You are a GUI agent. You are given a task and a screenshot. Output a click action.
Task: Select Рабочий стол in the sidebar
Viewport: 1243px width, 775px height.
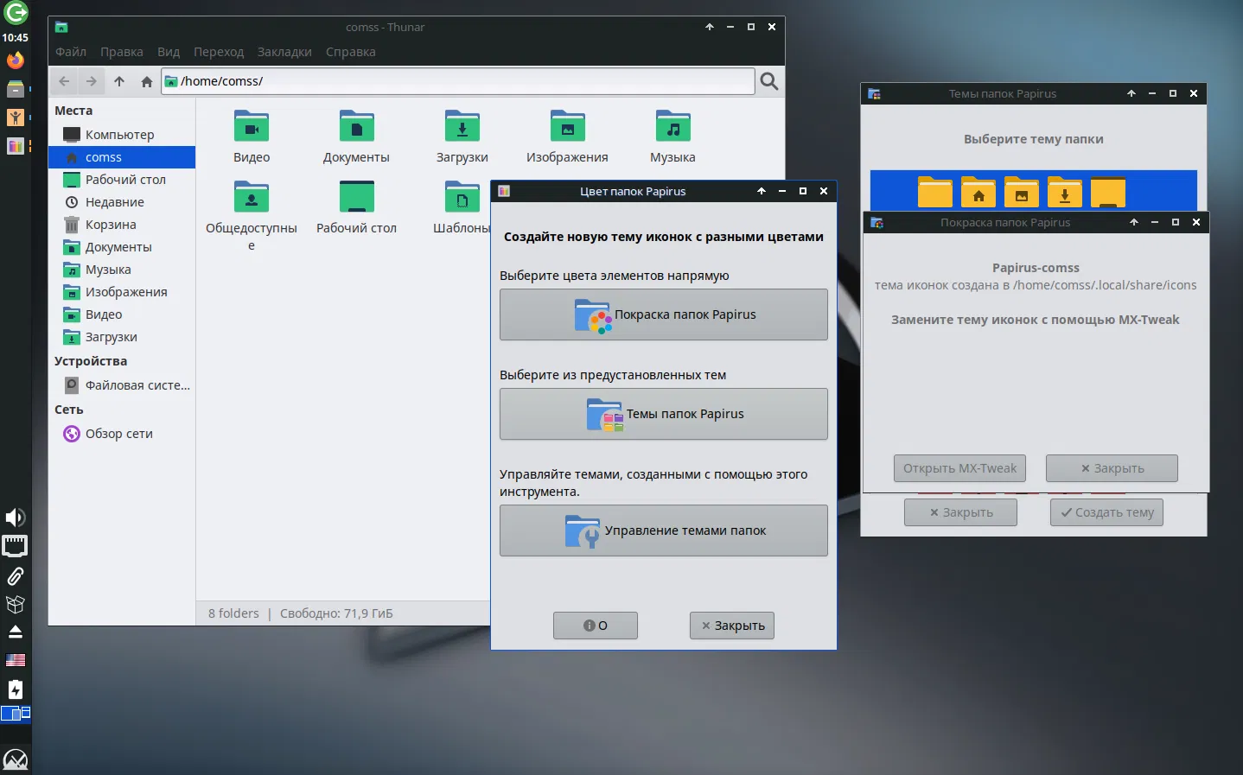coord(122,180)
